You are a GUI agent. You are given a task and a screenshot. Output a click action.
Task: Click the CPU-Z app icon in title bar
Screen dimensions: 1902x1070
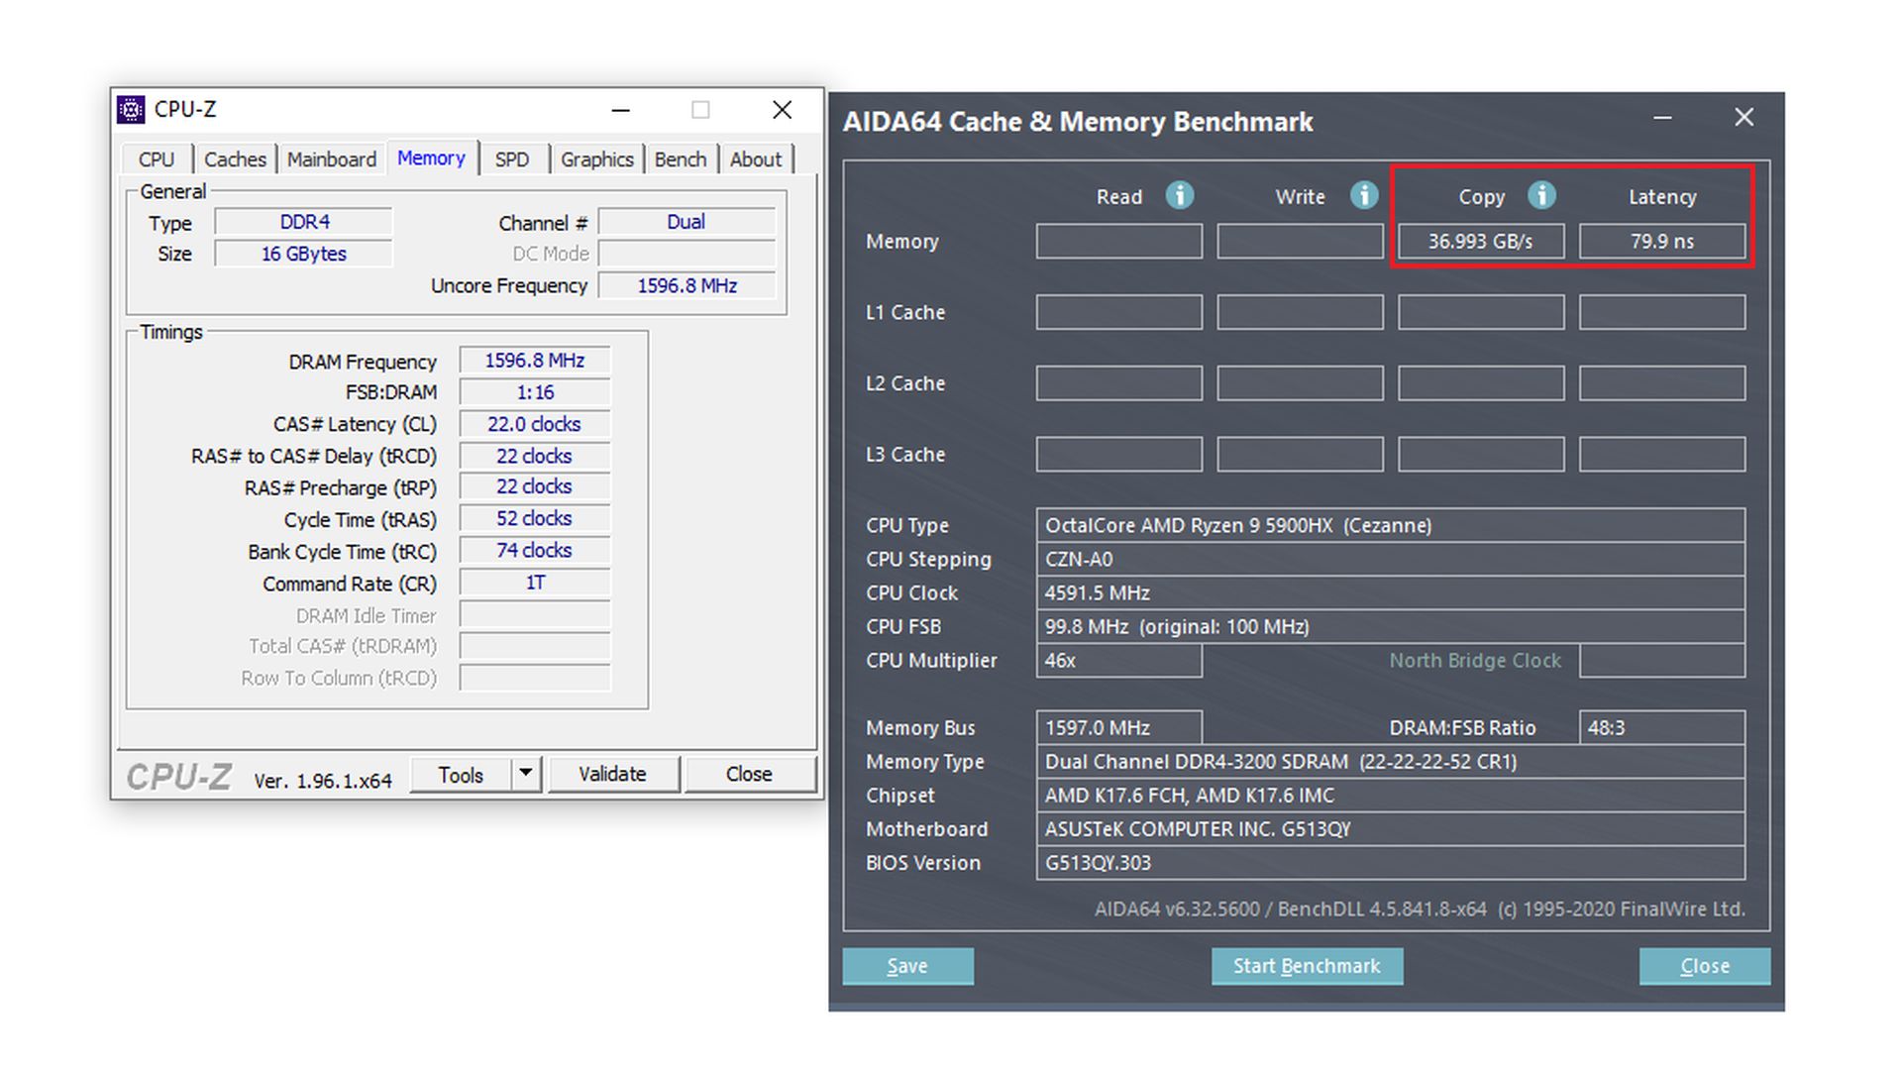click(131, 109)
